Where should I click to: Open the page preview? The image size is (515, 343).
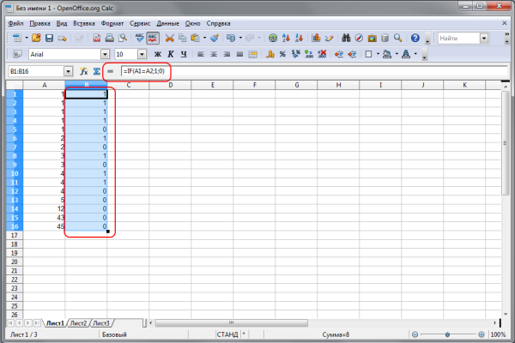(x=123, y=38)
